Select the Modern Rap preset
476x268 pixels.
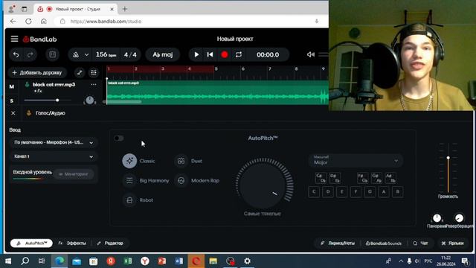click(197, 180)
